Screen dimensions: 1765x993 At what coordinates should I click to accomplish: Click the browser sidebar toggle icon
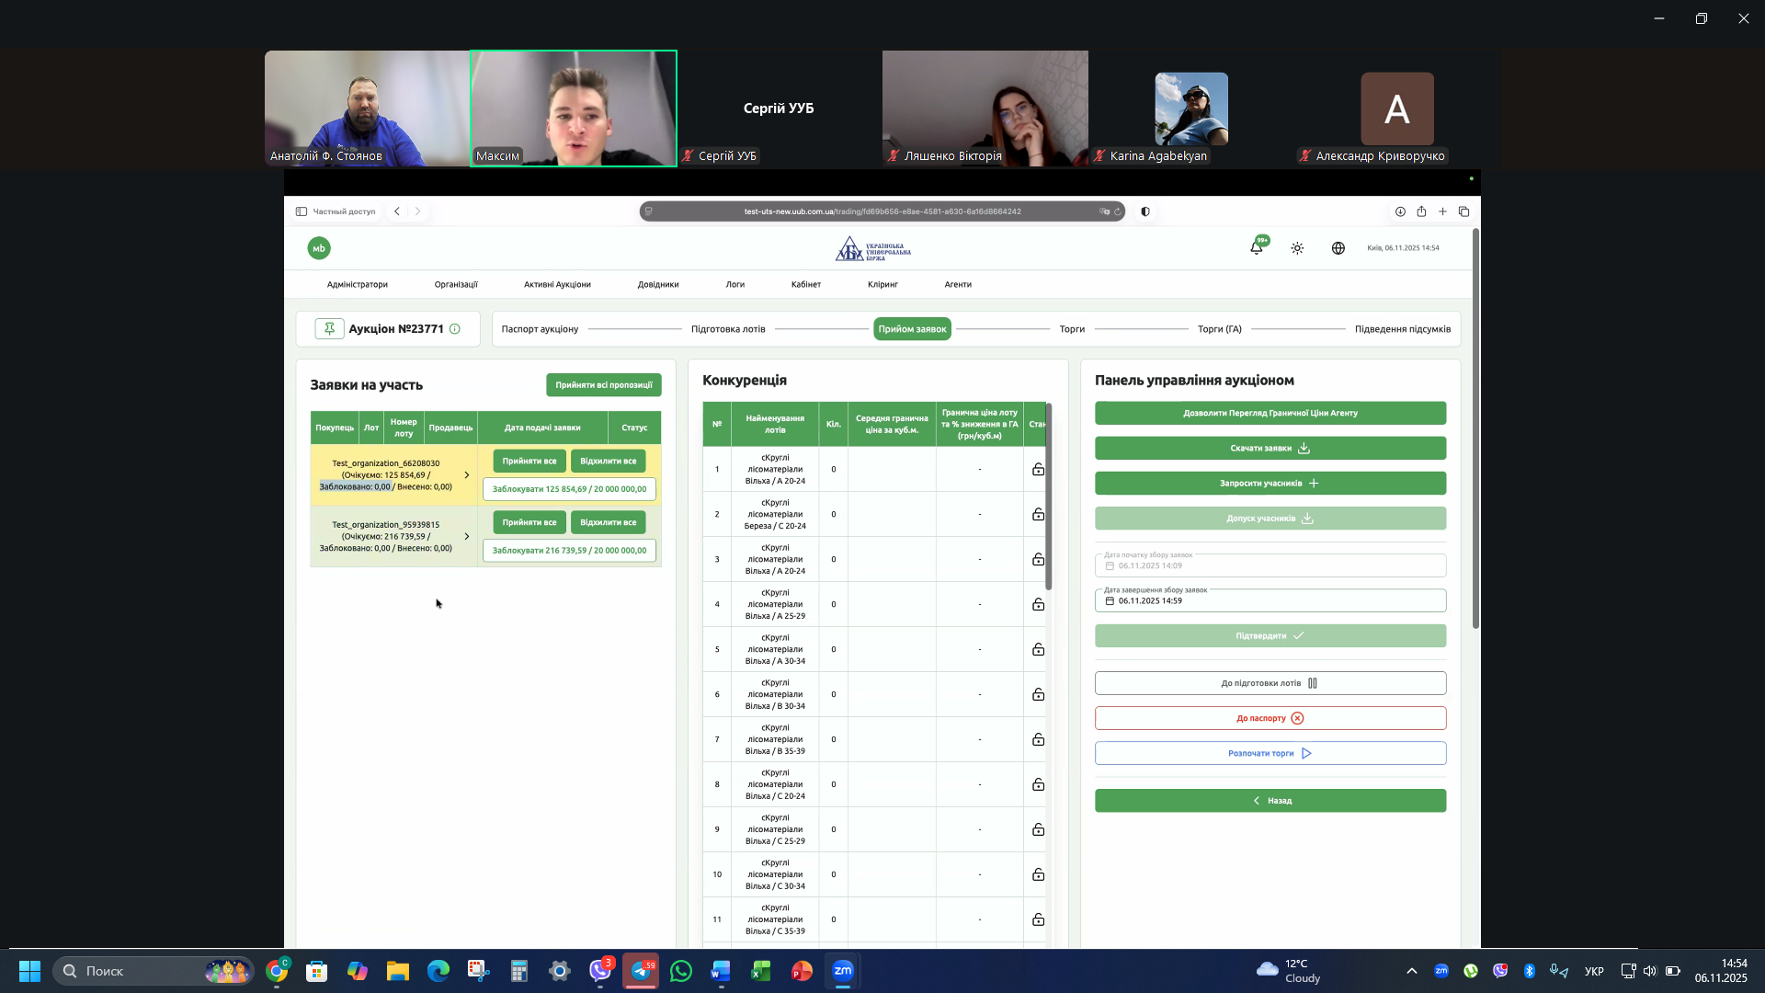click(302, 211)
